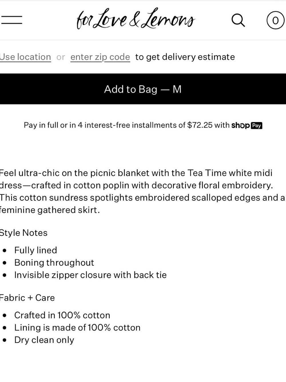Viewport: 286px width, 382px height.
Task: Click the 'to get delivery estimate' text
Action: click(x=185, y=57)
